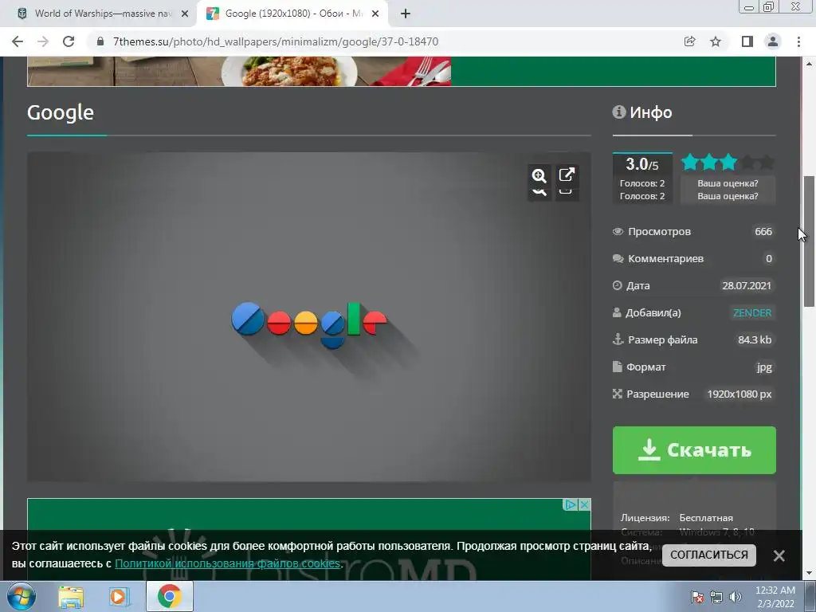
Task: Open uploader ZENDER's profile
Action: (752, 312)
